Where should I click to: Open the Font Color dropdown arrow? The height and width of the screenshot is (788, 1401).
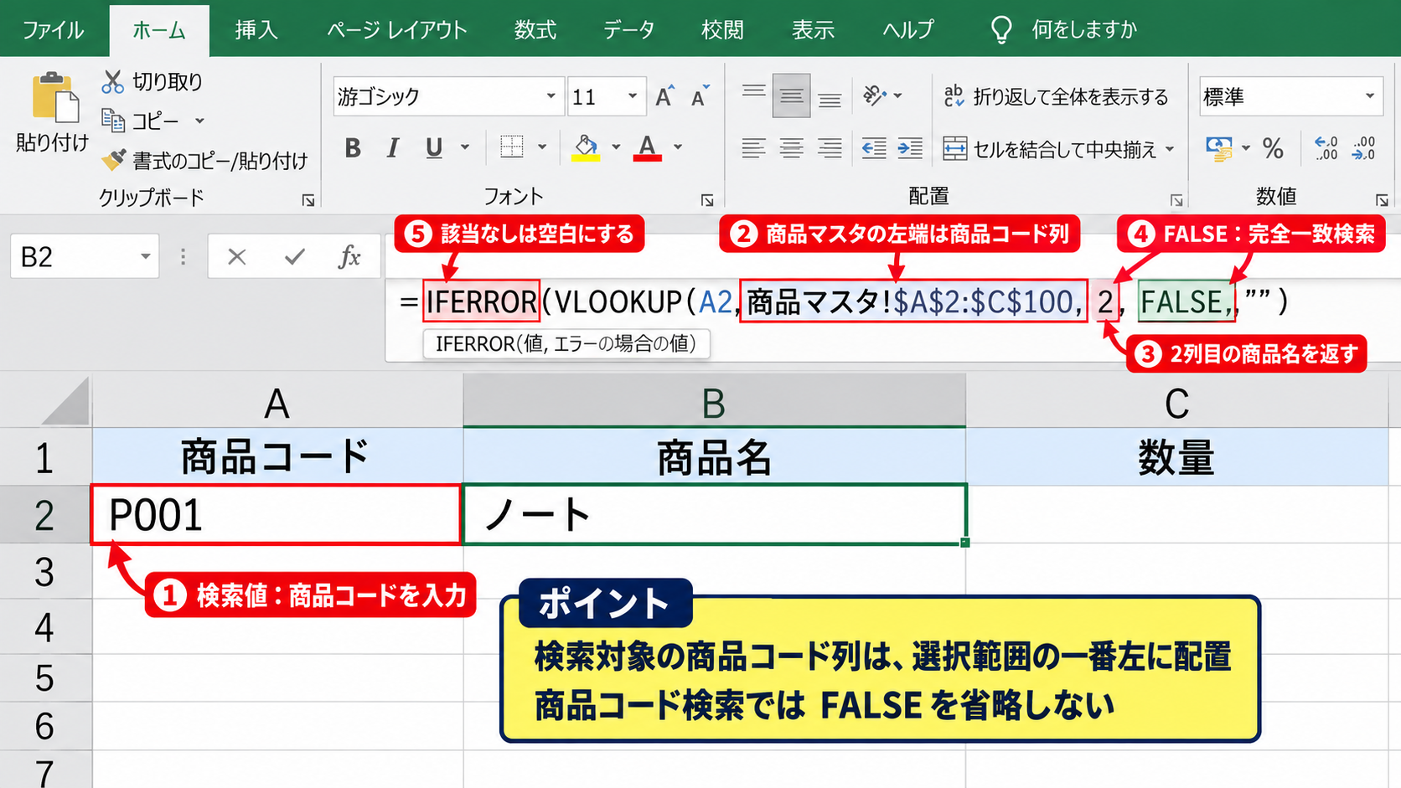pos(678,147)
